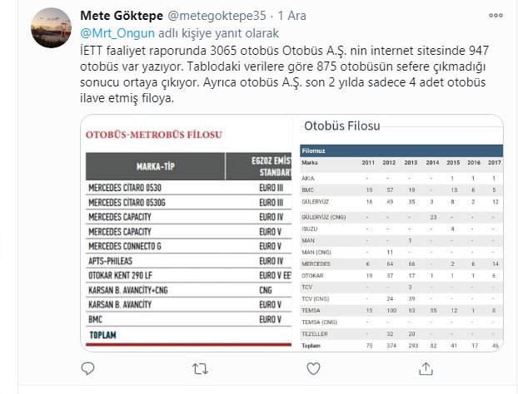Like the tweet with heart icon
This screenshot has width=518, height=394.
(311, 367)
